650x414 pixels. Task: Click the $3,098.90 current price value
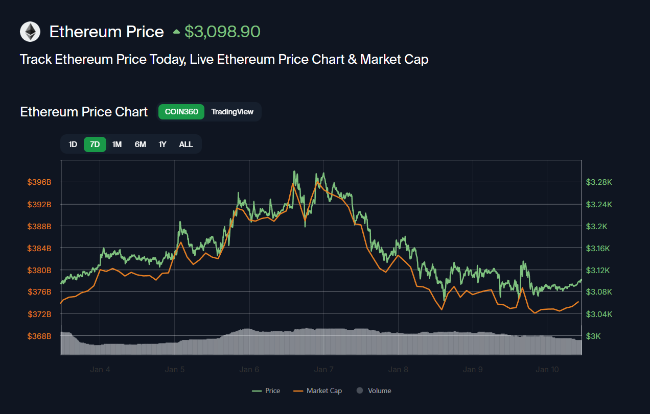point(222,32)
